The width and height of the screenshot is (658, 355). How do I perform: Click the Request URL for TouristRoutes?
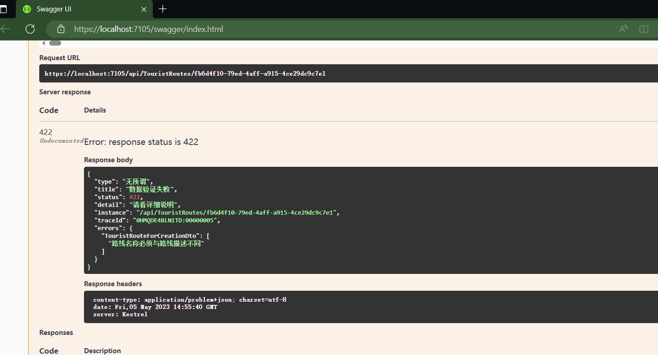[x=185, y=73]
